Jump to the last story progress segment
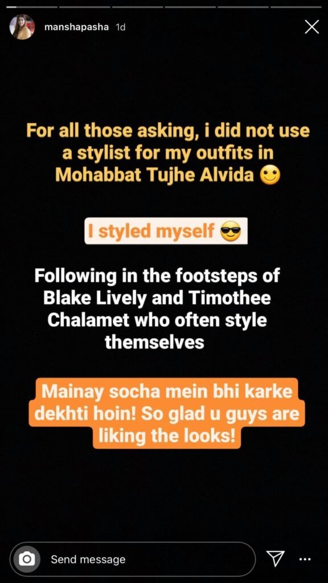Screen dimensions: 328x583 (x=296, y=7)
